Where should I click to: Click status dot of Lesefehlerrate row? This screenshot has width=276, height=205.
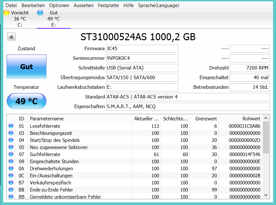tap(11, 126)
